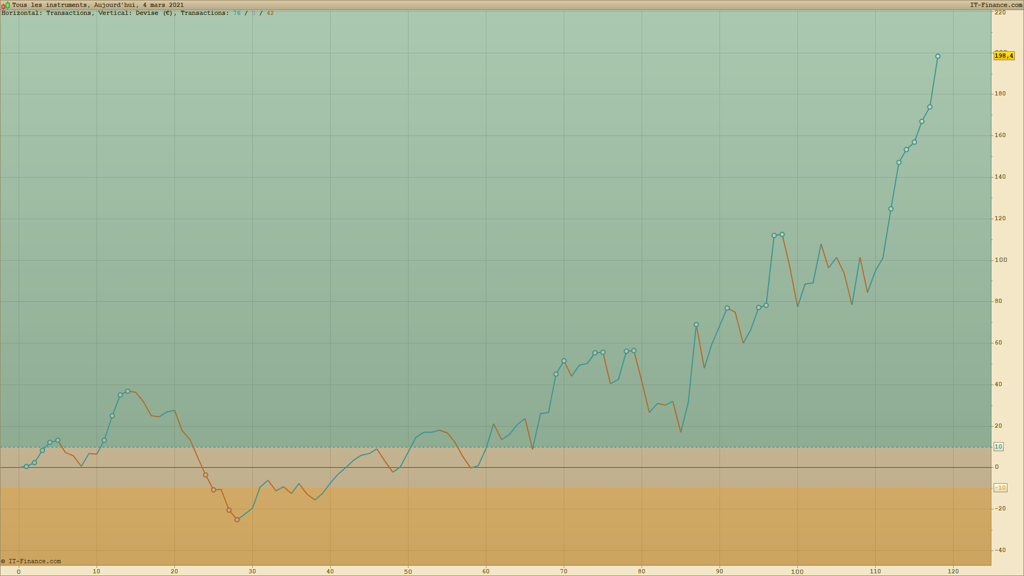Click the first data point marker at transaction 1
This screenshot has height=576, width=1024.
pos(26,467)
